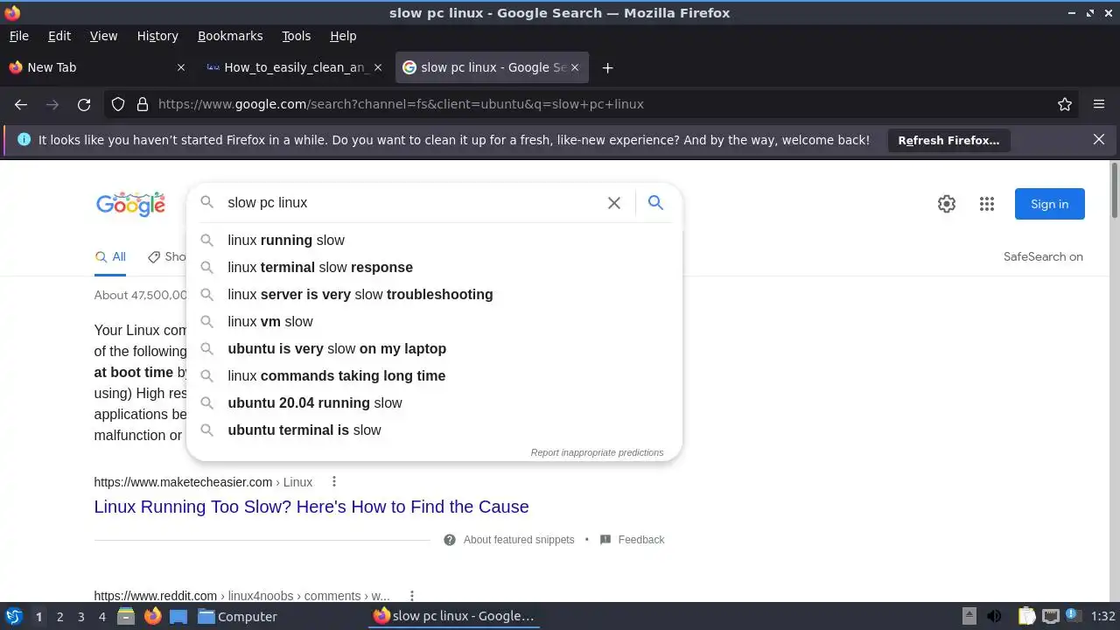
Task: Choose suggestion linux running slow
Action: (x=434, y=240)
